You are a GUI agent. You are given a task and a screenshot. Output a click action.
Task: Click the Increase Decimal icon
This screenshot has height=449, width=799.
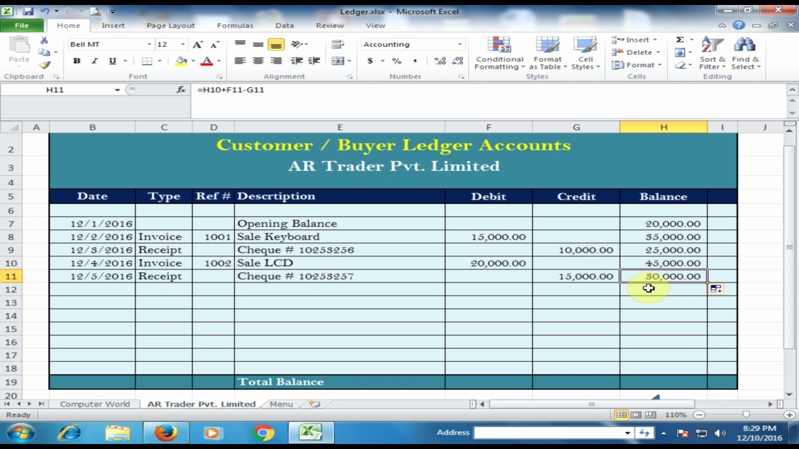pos(439,61)
